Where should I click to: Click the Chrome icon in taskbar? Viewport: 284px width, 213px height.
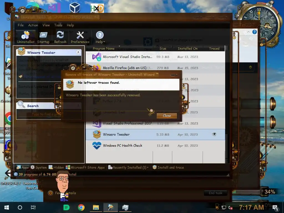click(81, 207)
